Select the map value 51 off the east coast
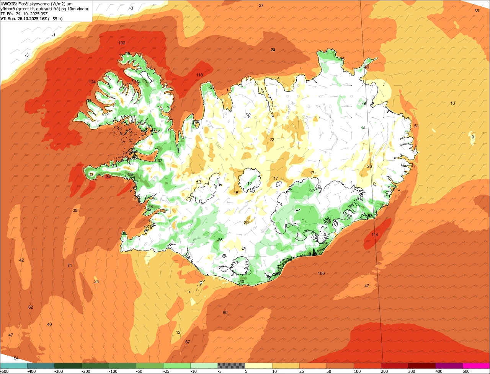The width and height of the screenshot is (490, 374). 416,126
